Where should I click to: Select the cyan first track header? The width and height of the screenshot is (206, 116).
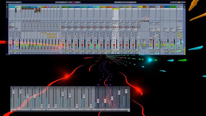pyautogui.click(x=12, y=7)
